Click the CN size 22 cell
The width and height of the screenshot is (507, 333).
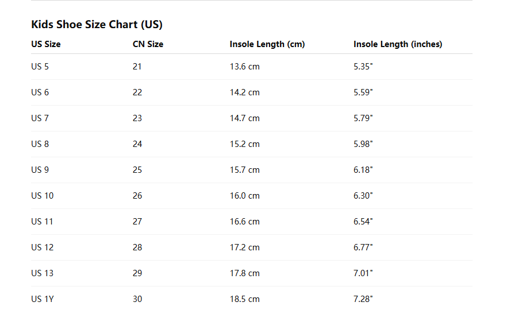pos(137,92)
